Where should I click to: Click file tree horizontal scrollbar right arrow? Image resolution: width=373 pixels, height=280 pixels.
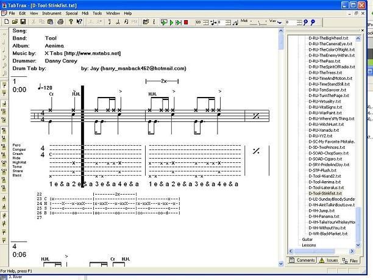tap(352, 251)
